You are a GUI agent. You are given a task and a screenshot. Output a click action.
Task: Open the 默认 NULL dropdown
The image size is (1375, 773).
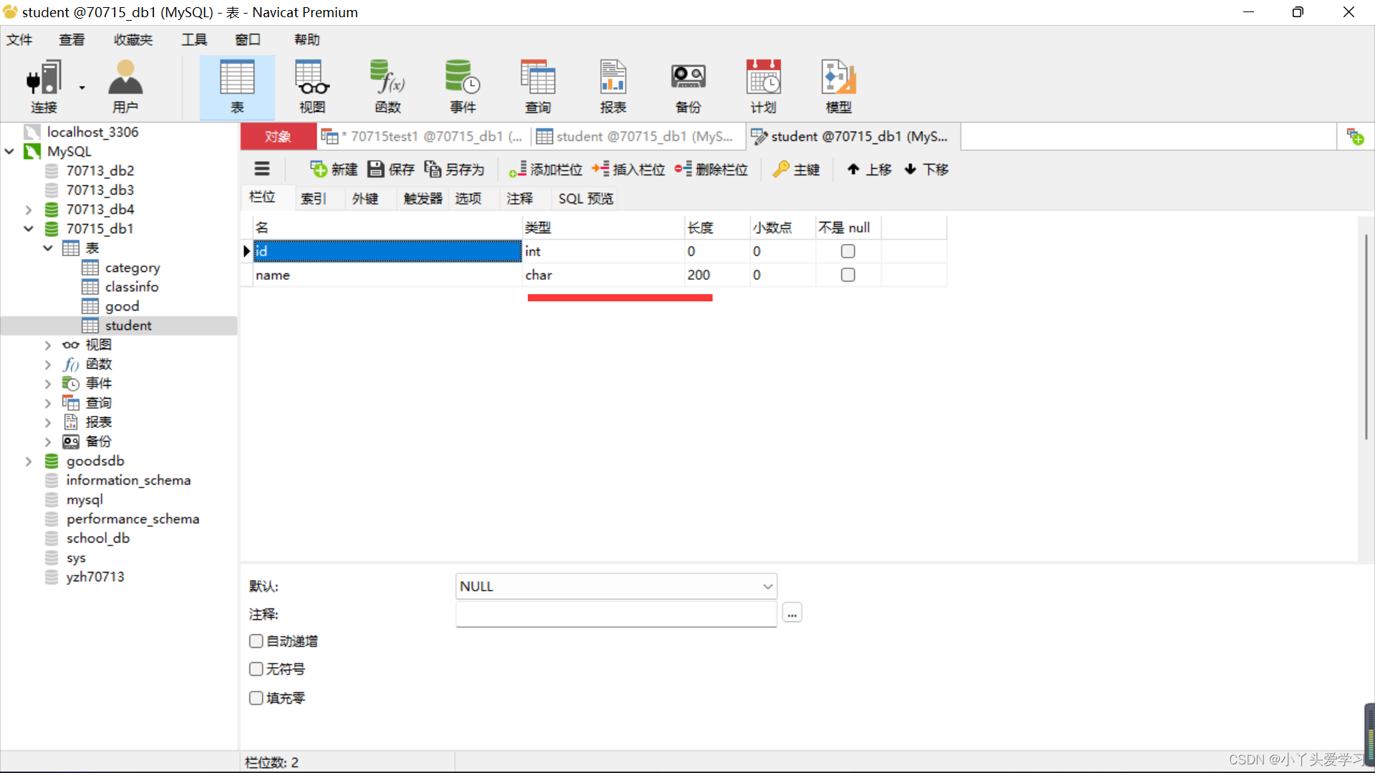[x=616, y=586]
